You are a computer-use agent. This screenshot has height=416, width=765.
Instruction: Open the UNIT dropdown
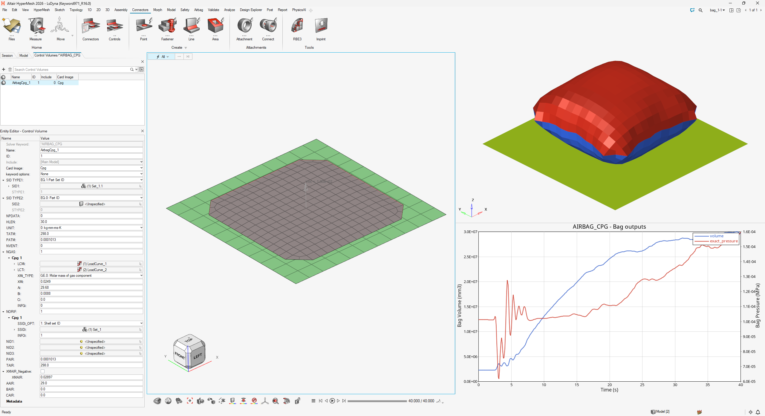tap(91, 228)
